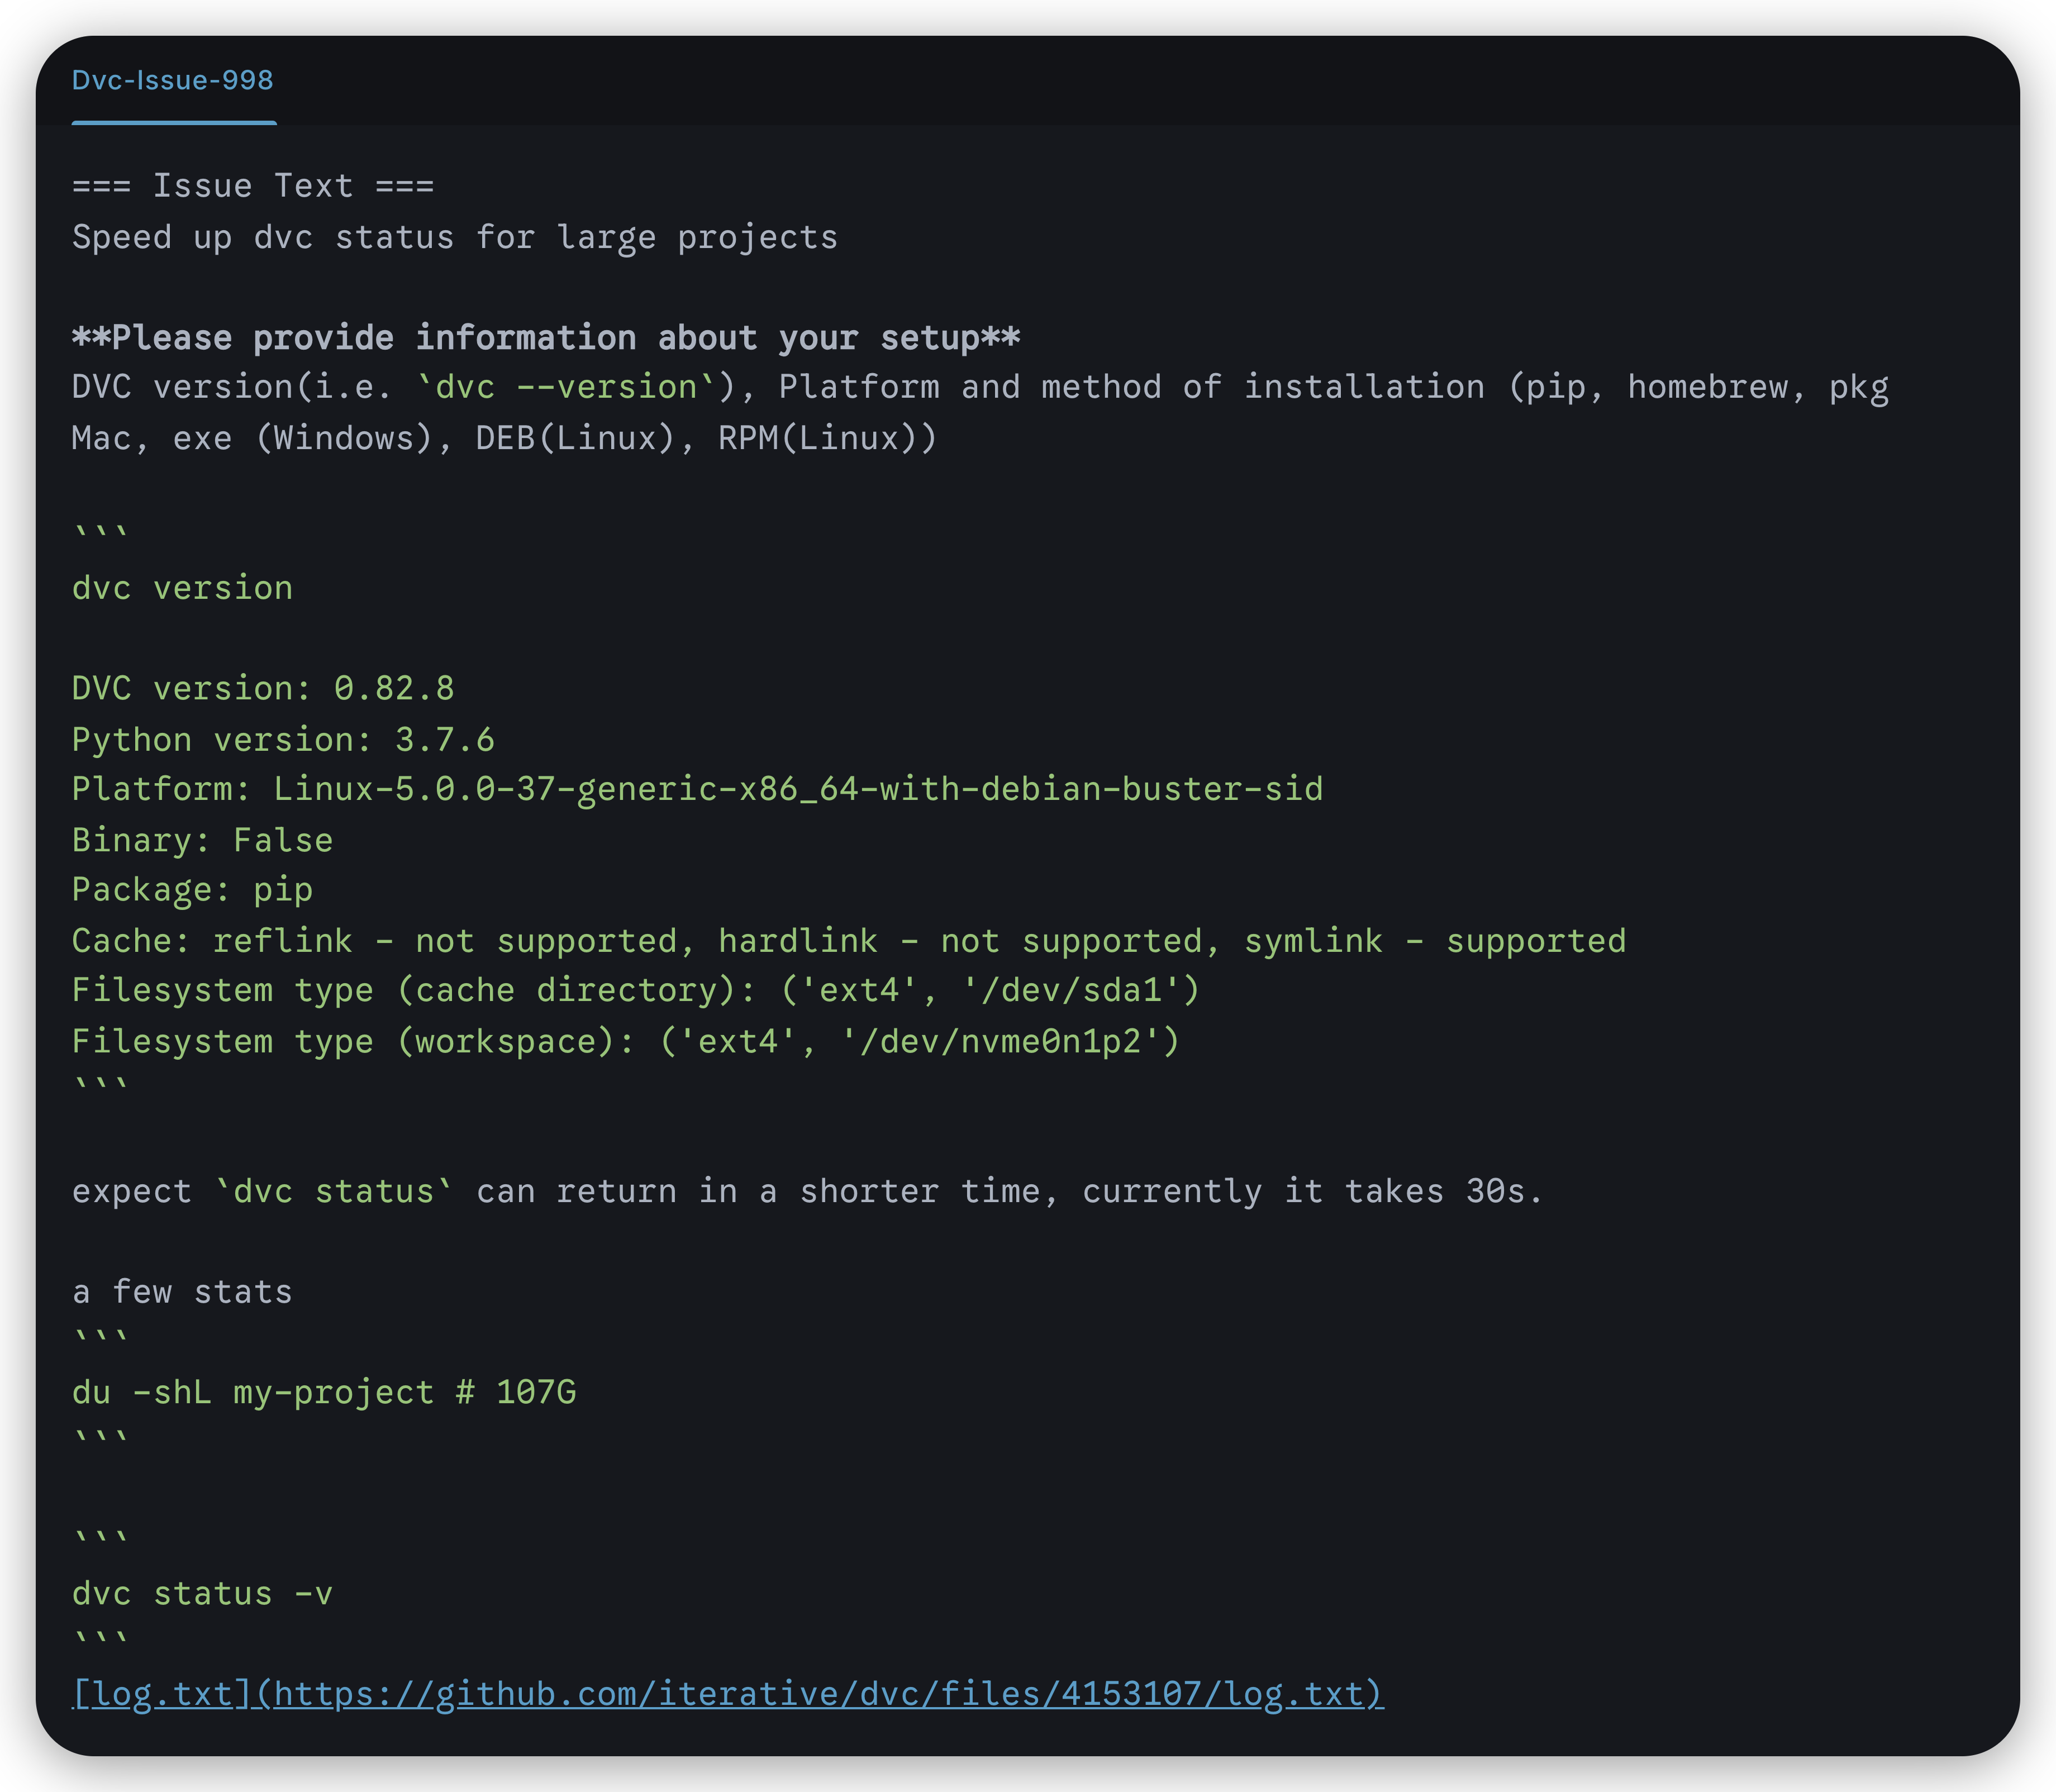Click the 'dvc version' command line
The width and height of the screenshot is (2056, 1792).
click(182, 588)
